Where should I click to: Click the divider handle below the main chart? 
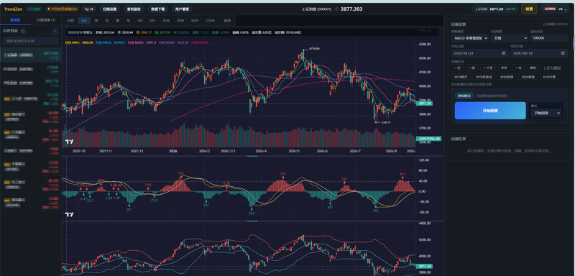pos(252,156)
